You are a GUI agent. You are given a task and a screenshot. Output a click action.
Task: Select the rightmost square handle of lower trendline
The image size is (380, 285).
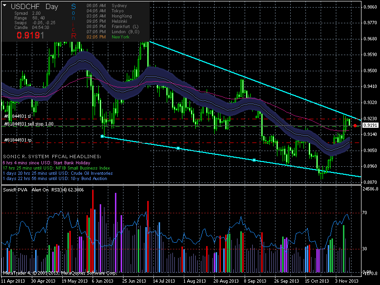tap(254, 160)
